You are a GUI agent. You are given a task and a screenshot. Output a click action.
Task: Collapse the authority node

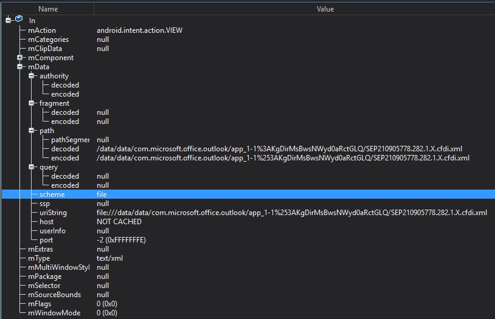coord(32,76)
